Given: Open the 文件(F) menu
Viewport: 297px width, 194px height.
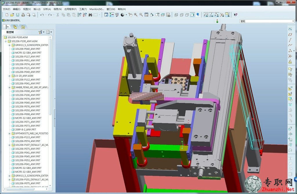Looking at the screenshot, I should coord(7,9).
